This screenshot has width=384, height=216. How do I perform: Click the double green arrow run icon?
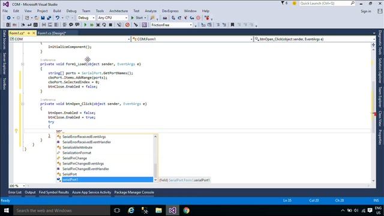pos(92,25)
